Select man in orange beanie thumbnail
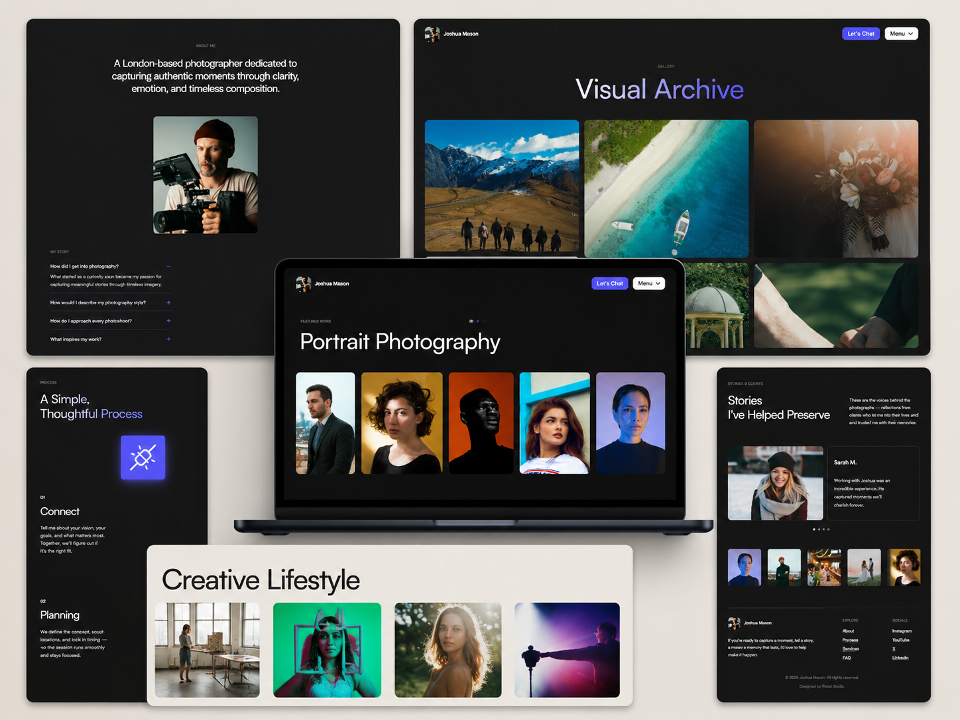 tap(784, 568)
